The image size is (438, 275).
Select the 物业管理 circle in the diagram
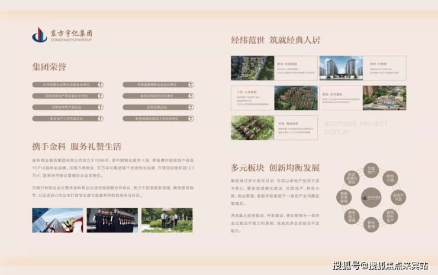pos(371,224)
